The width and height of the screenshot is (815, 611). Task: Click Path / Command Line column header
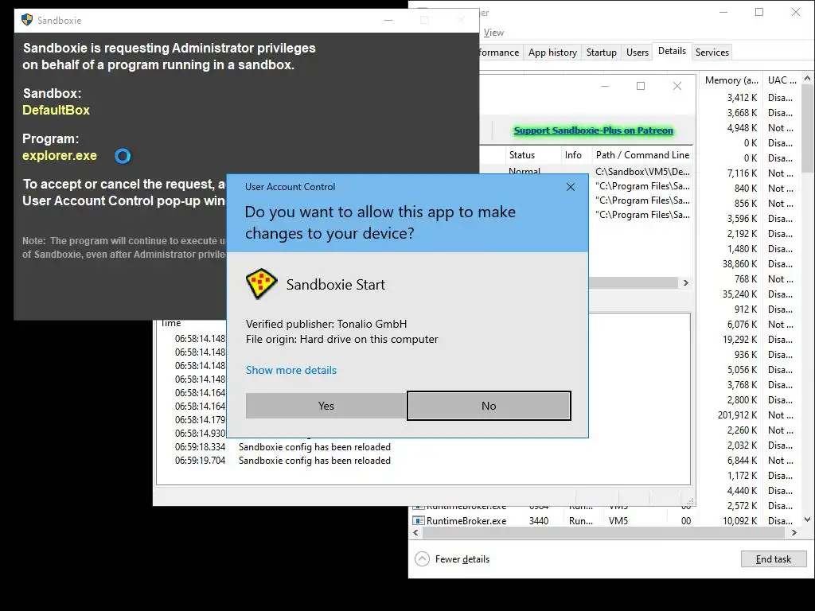click(642, 155)
